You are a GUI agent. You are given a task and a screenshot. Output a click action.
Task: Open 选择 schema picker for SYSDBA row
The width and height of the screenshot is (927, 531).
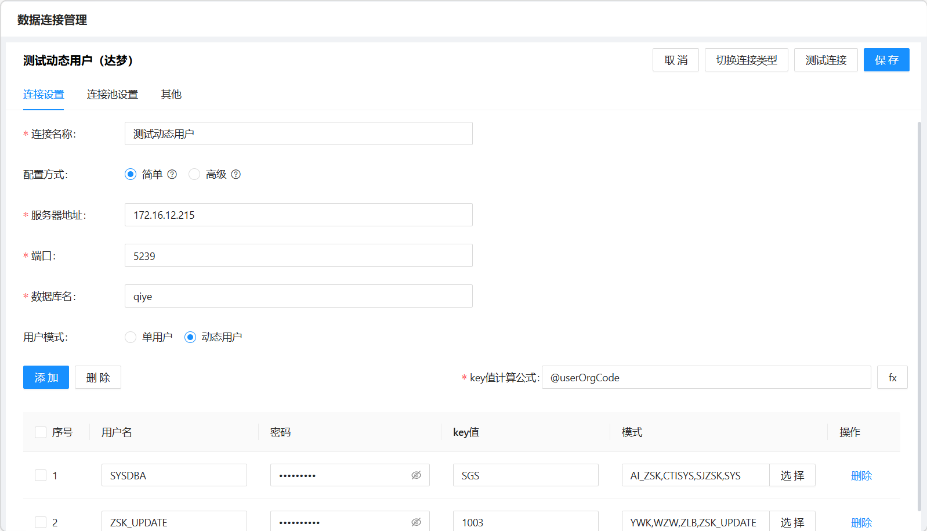792,475
